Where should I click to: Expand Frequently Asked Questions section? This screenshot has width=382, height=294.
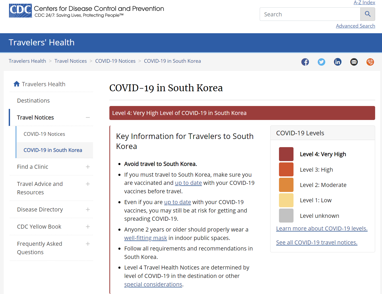(88, 244)
